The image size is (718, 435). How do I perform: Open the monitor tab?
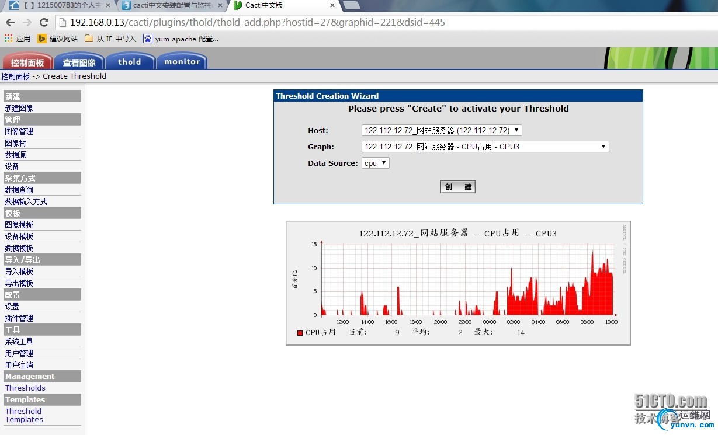182,62
